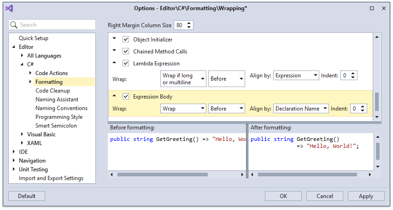Toggle the Chained Method Calls checkbox
This screenshot has width=393, height=210.
point(126,52)
